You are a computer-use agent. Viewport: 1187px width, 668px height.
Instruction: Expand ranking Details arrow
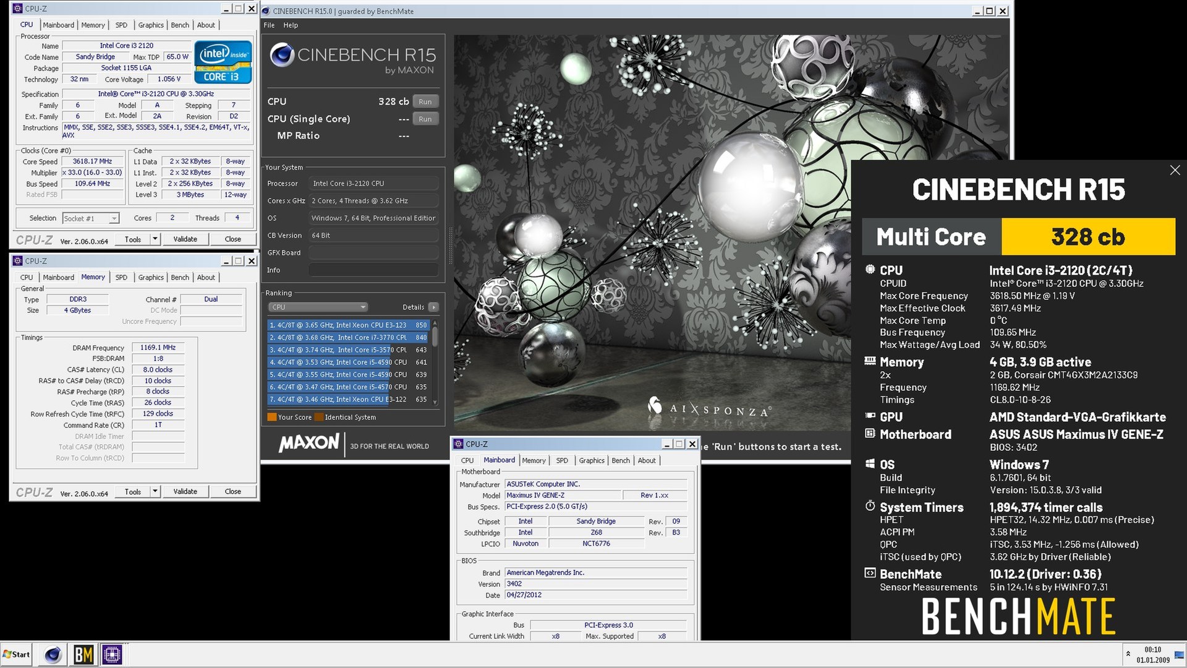[433, 307]
